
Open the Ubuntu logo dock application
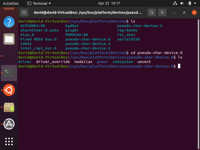[x=9, y=90]
